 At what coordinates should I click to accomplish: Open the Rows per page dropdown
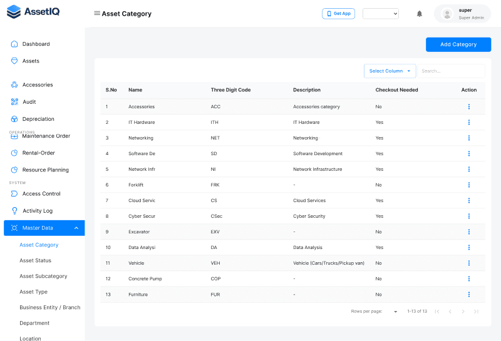(395, 312)
